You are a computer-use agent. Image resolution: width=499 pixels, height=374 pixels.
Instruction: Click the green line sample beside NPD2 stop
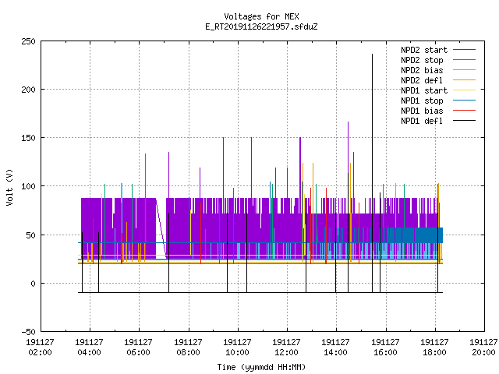pyautogui.click(x=465, y=59)
